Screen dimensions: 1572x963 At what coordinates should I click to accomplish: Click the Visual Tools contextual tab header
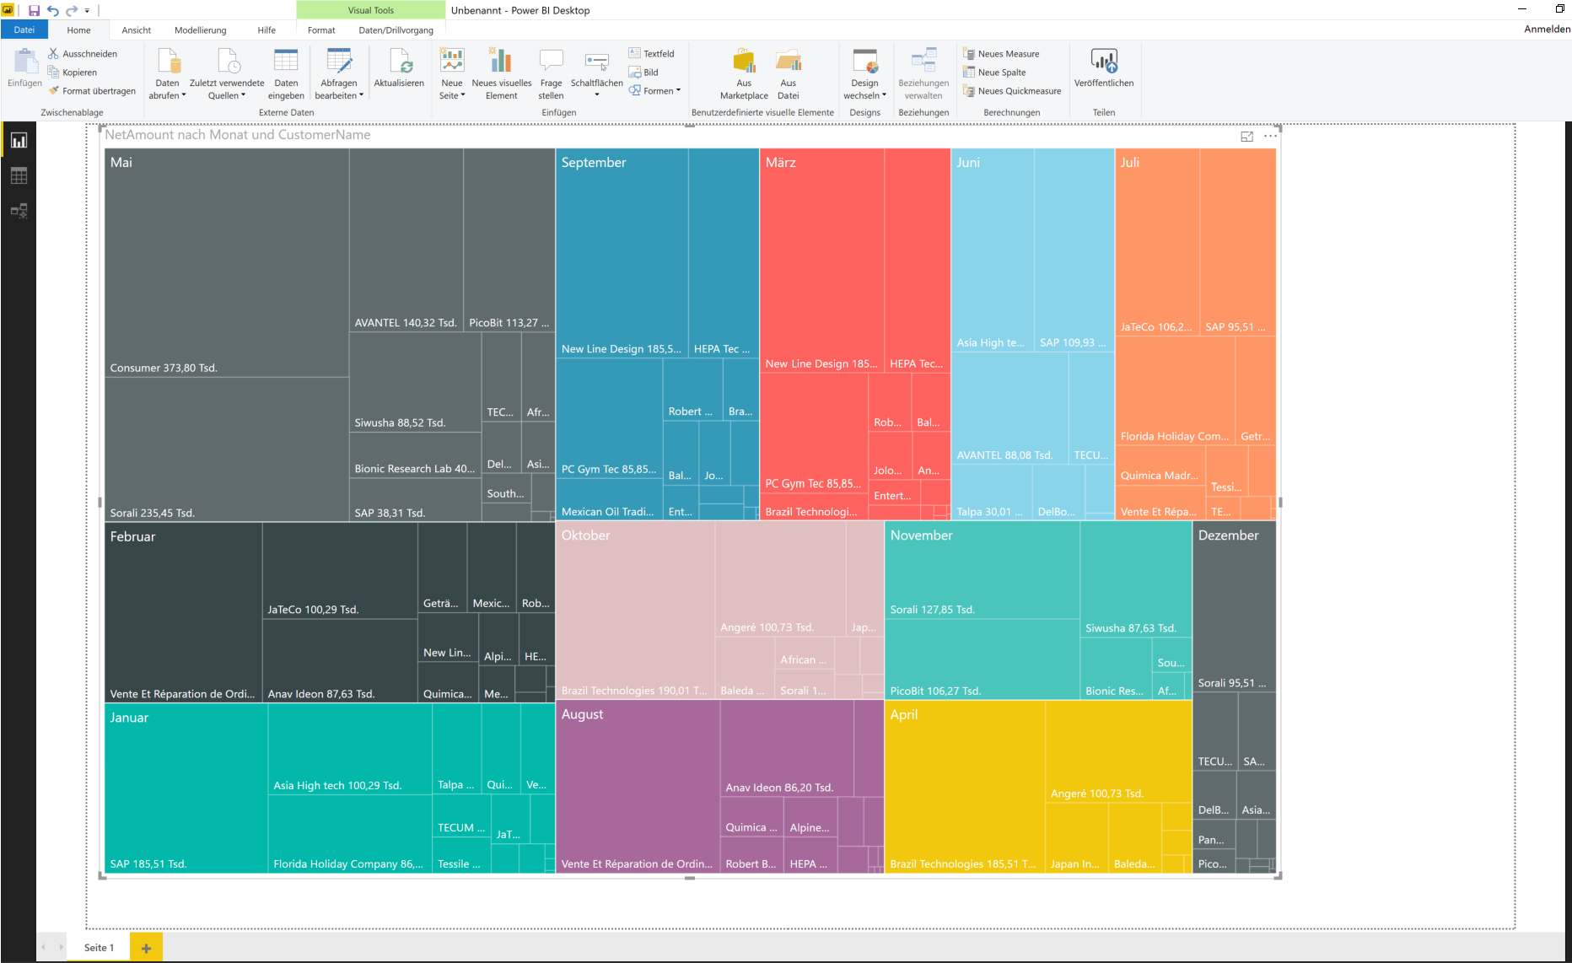[371, 10]
